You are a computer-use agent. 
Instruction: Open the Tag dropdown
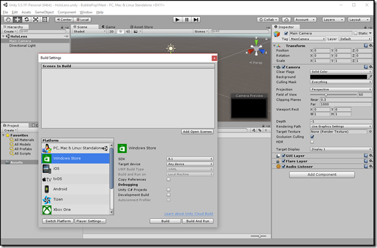[x=308, y=39]
